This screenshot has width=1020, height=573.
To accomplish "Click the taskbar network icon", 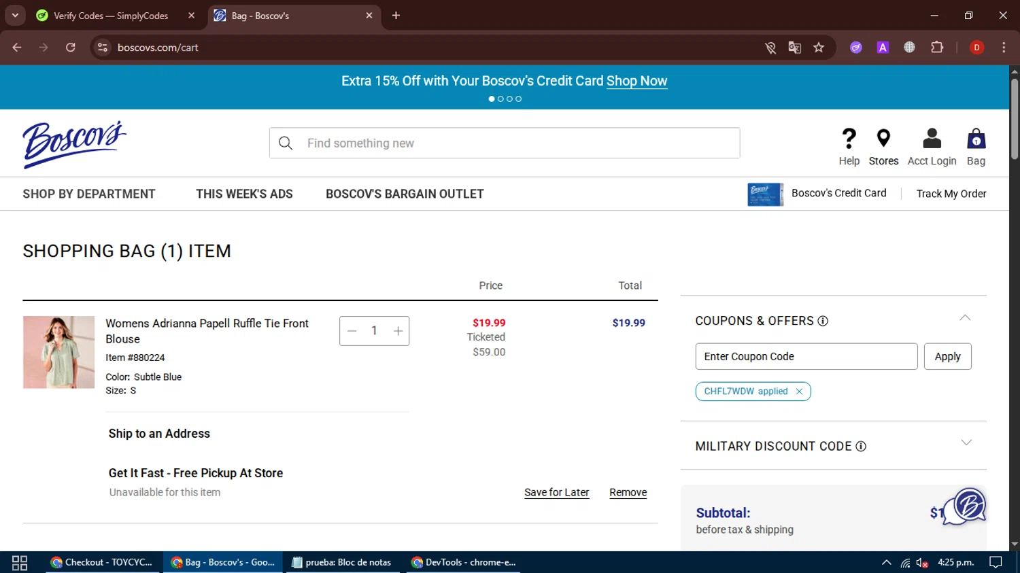I will click(x=905, y=563).
